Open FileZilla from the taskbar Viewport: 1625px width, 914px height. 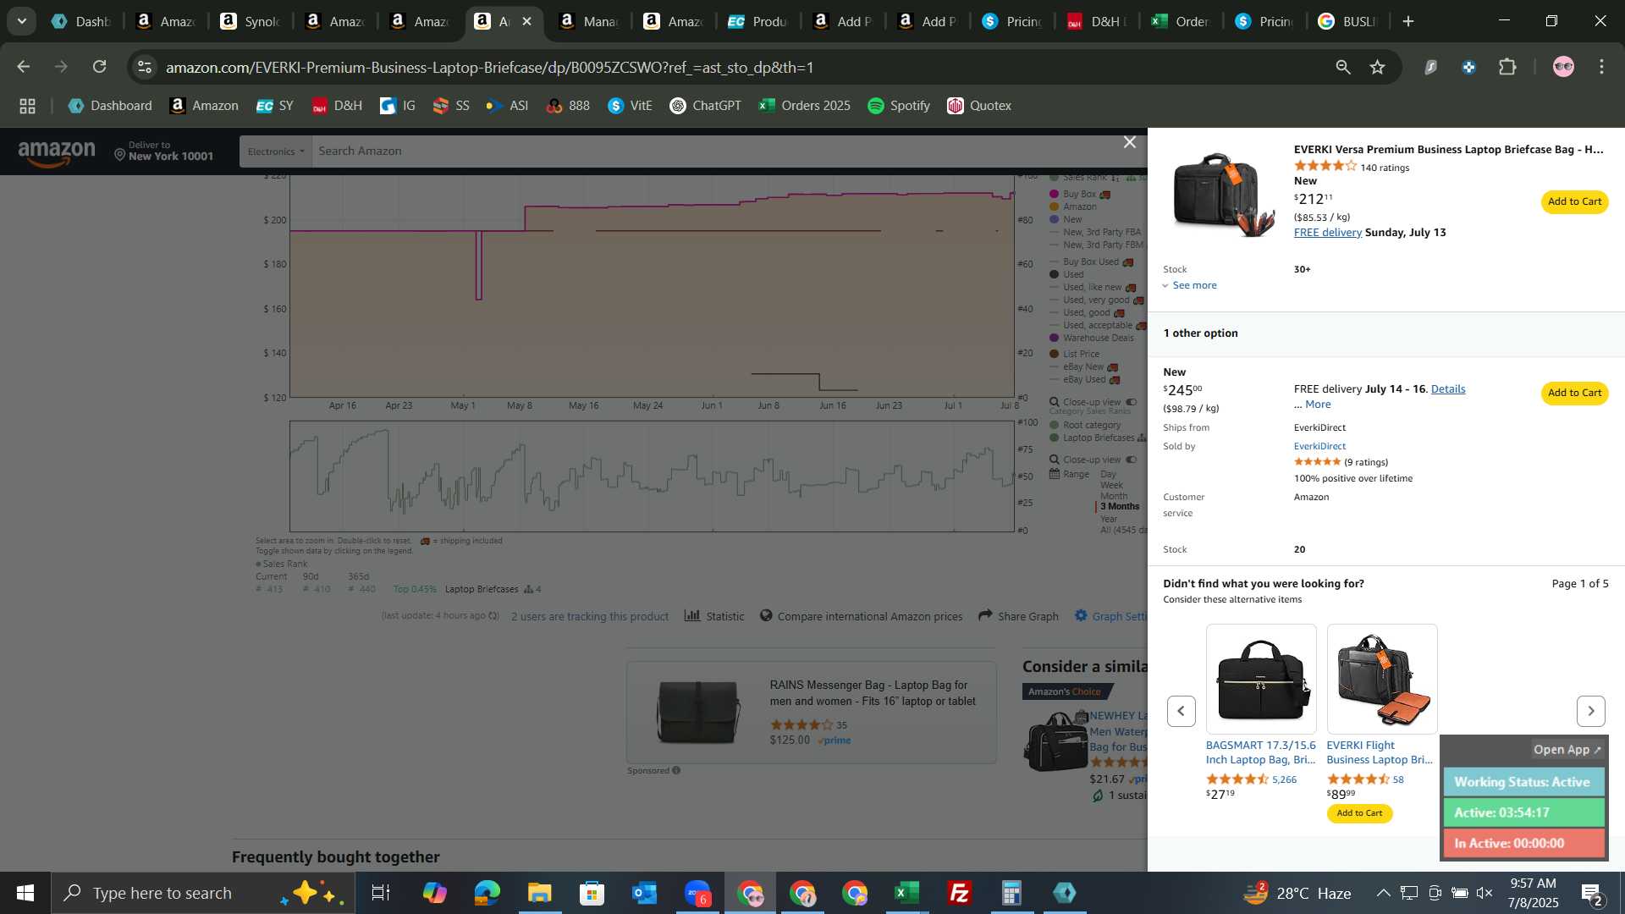coord(959,893)
